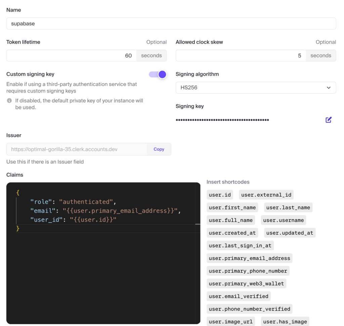Focus the Name field containing supabase
344x326 pixels.
coord(171,24)
